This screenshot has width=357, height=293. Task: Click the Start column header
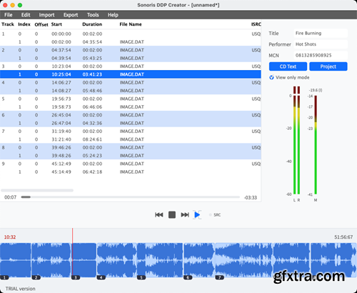[56, 24]
